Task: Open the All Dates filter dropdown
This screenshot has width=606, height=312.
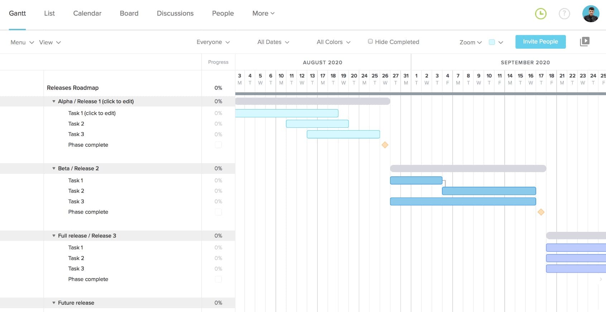Action: click(x=273, y=42)
